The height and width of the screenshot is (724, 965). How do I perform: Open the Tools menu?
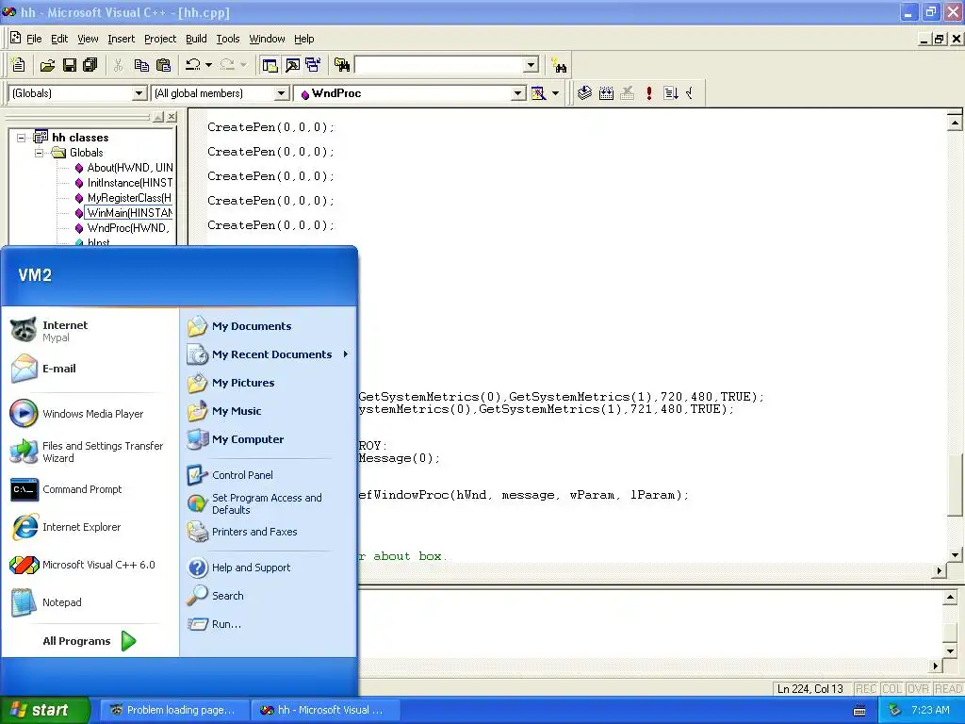pos(228,39)
